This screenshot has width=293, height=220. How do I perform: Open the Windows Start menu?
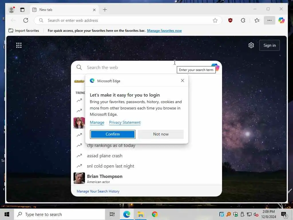7,214
